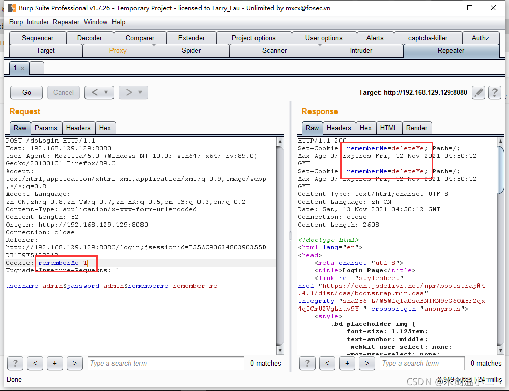Switch to the top-level Intruder tab
This screenshot has height=391, width=509.
click(x=361, y=51)
